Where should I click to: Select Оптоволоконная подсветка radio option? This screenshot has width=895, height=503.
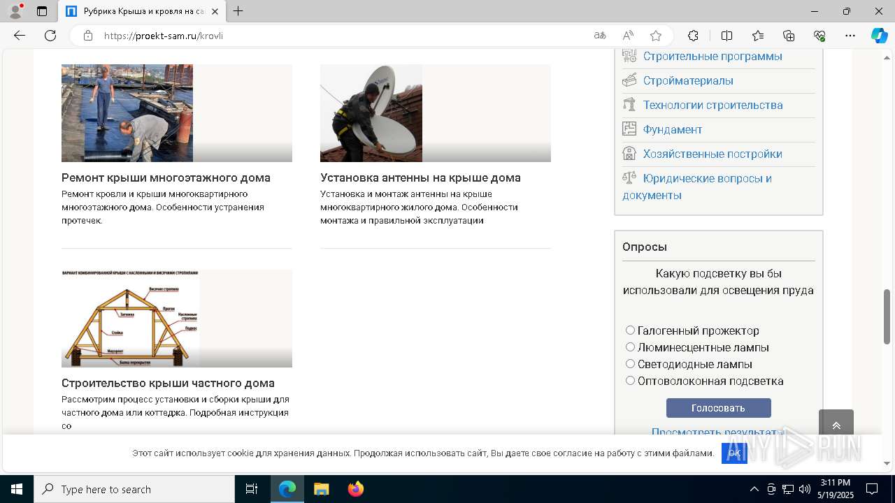pyautogui.click(x=630, y=380)
